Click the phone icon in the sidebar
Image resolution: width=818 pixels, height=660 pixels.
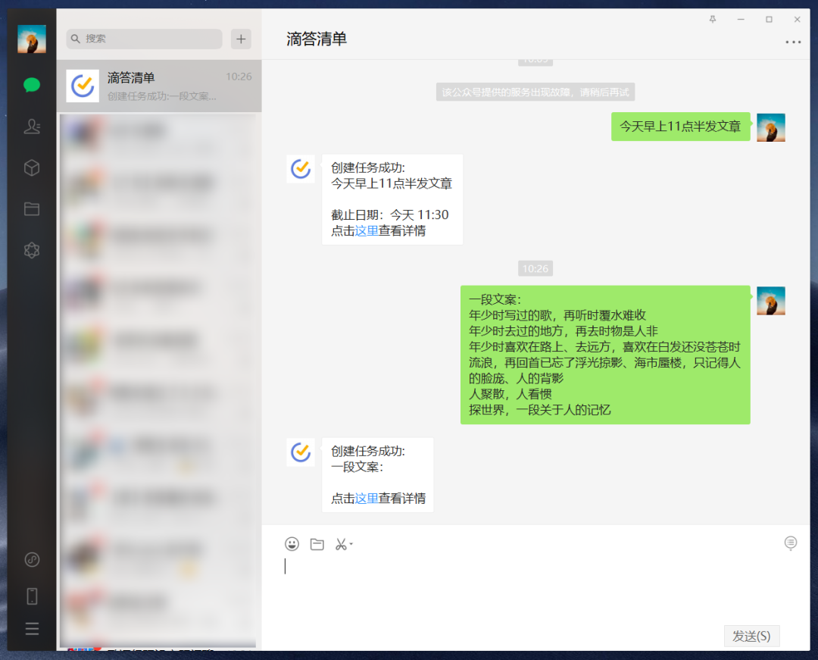(x=31, y=596)
